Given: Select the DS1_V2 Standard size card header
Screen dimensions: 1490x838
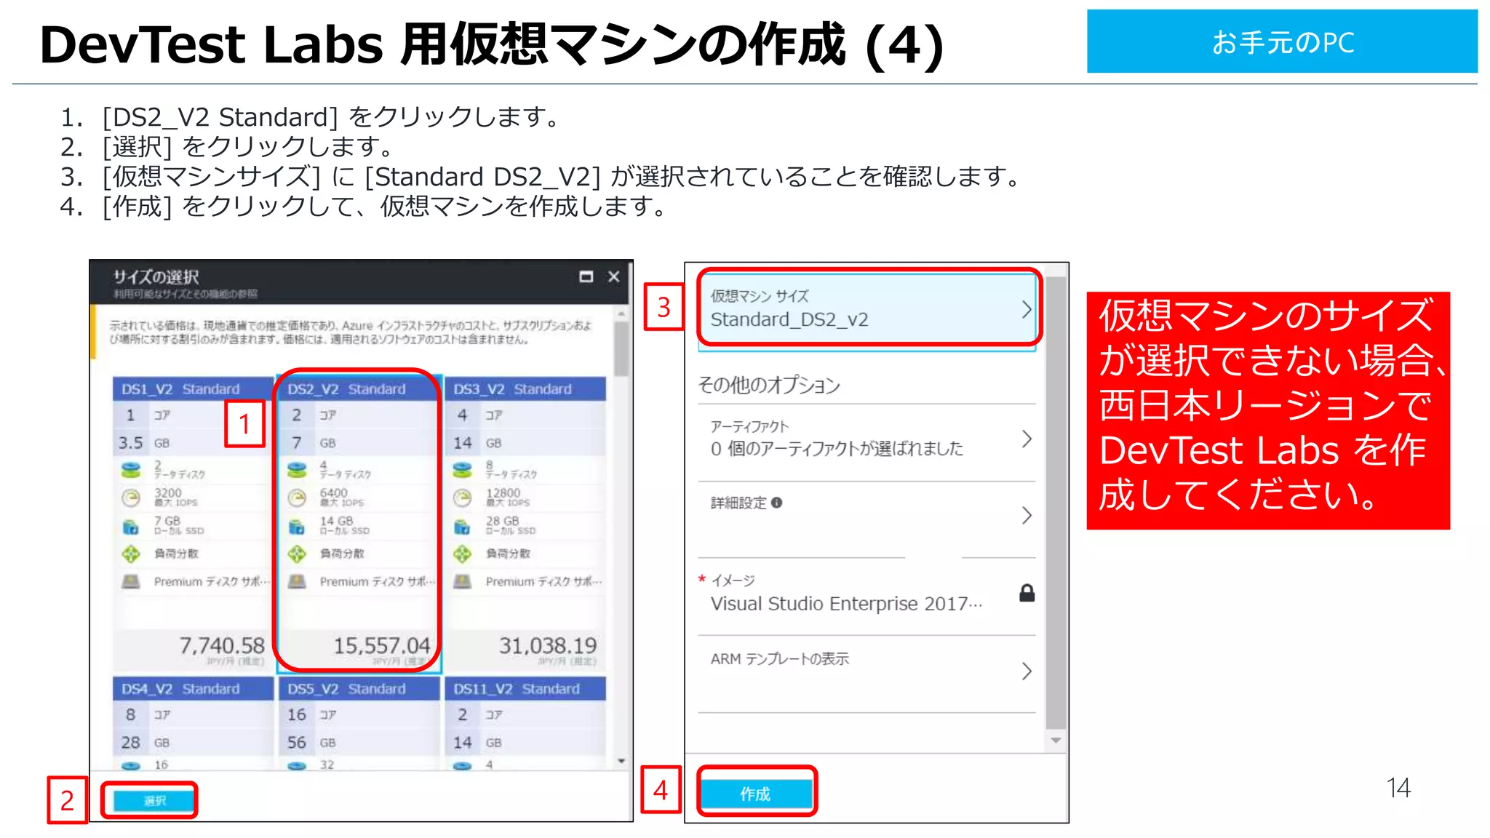Looking at the screenshot, I should click(x=192, y=389).
